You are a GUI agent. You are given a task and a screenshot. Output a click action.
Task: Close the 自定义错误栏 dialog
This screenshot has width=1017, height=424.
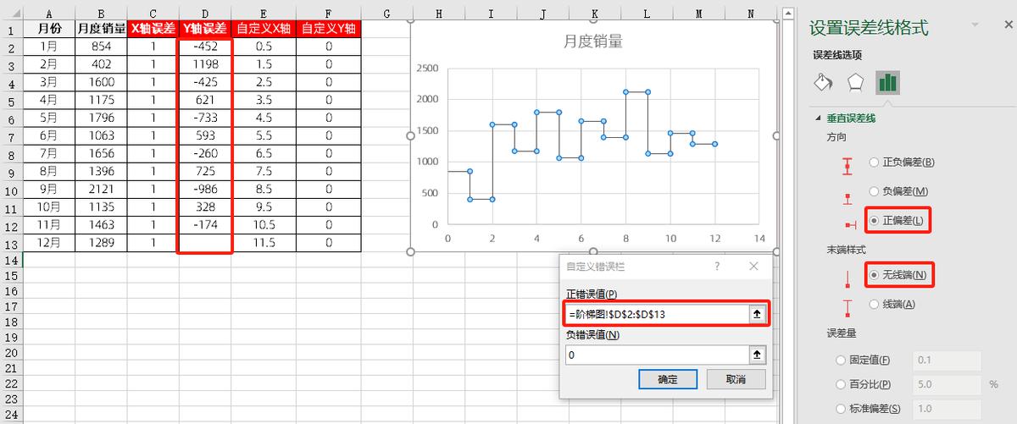click(753, 266)
